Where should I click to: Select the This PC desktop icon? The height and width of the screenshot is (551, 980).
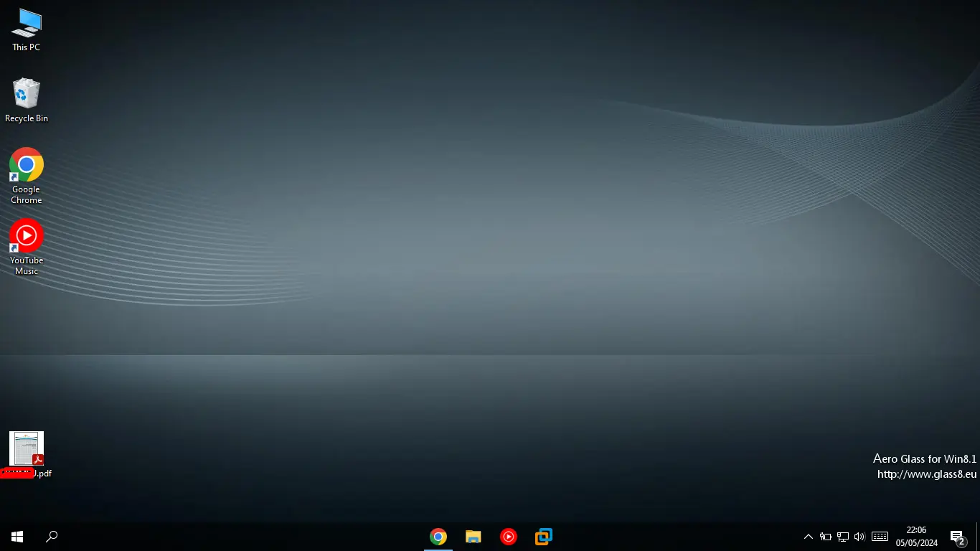pyautogui.click(x=27, y=29)
